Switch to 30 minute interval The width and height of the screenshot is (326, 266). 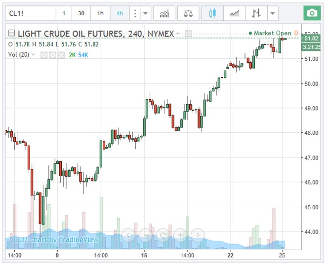click(81, 13)
